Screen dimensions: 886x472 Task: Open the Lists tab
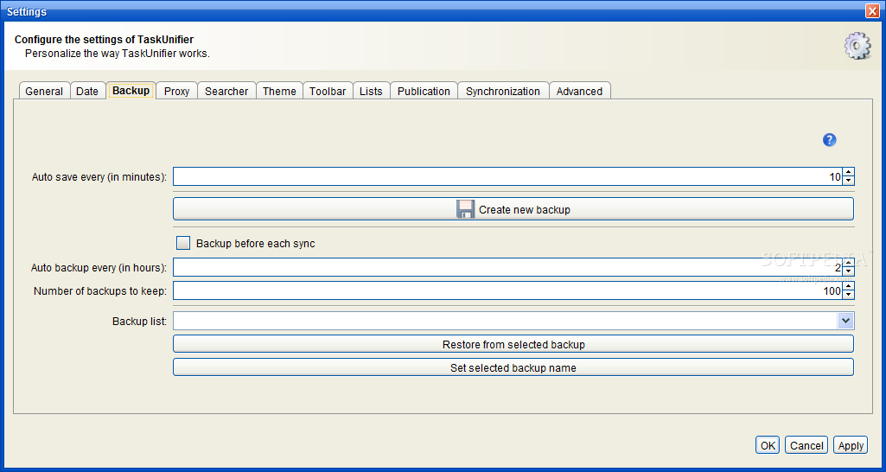pos(371,91)
